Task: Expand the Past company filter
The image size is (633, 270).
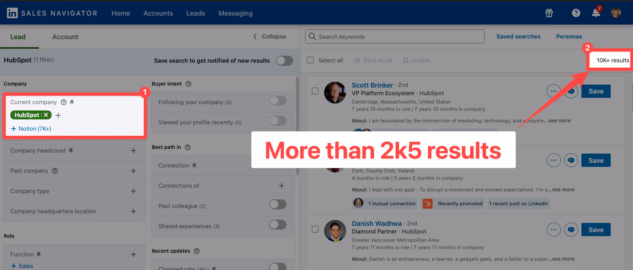Action: point(133,171)
